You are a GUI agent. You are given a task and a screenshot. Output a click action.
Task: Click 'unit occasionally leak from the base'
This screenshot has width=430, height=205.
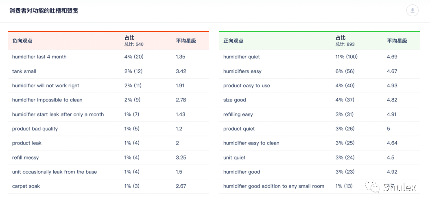tap(54, 172)
